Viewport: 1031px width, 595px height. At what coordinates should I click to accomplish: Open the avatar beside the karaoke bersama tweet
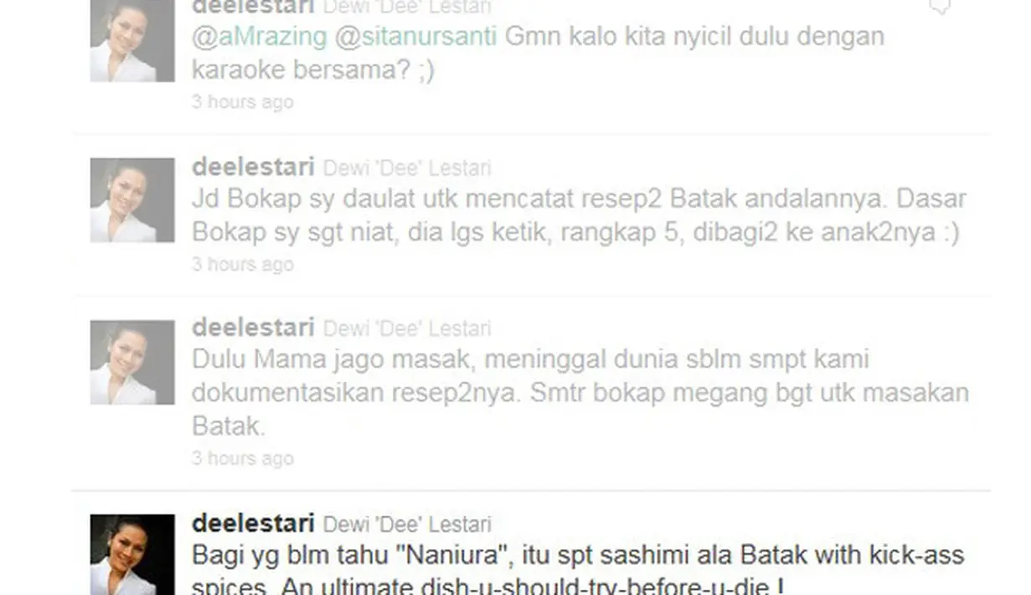coord(132,41)
